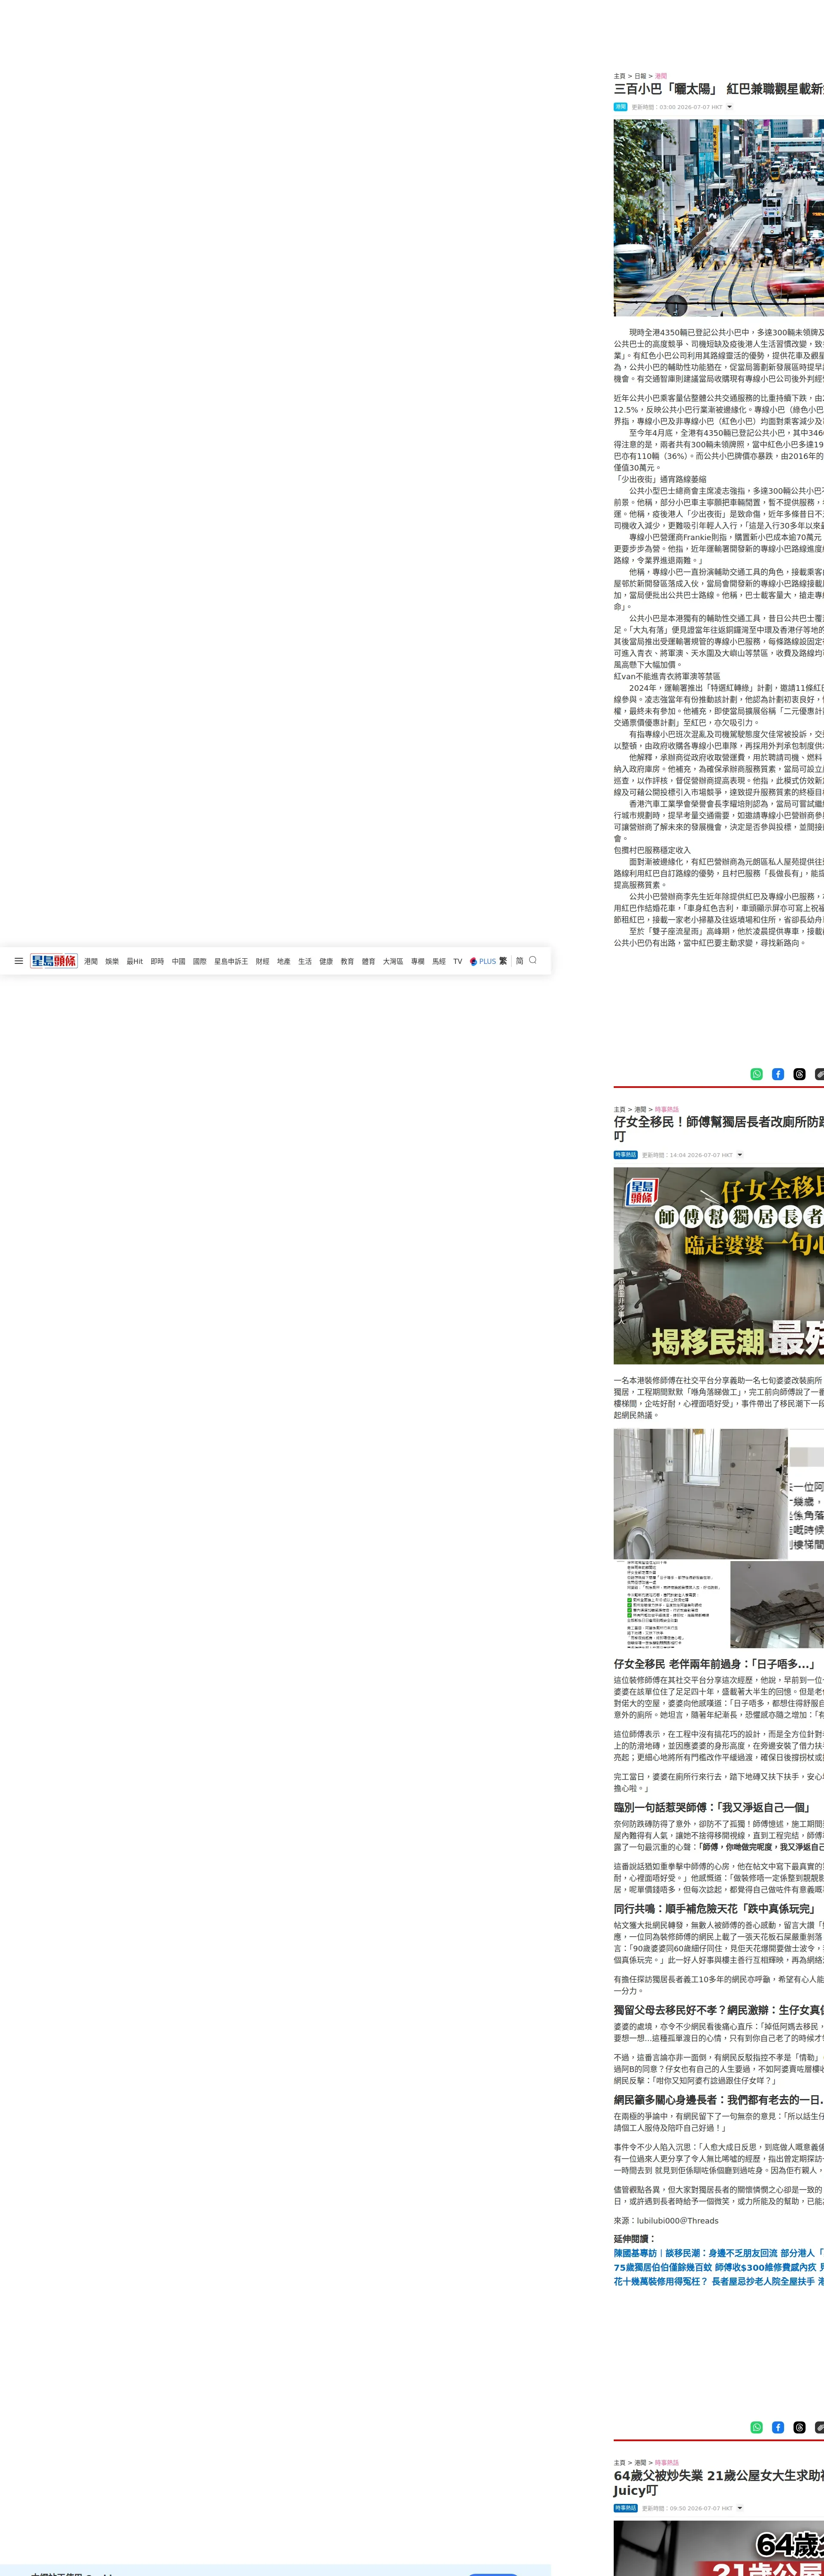Share second article via Facebook icon
The width and height of the screenshot is (824, 2576).
(778, 2427)
